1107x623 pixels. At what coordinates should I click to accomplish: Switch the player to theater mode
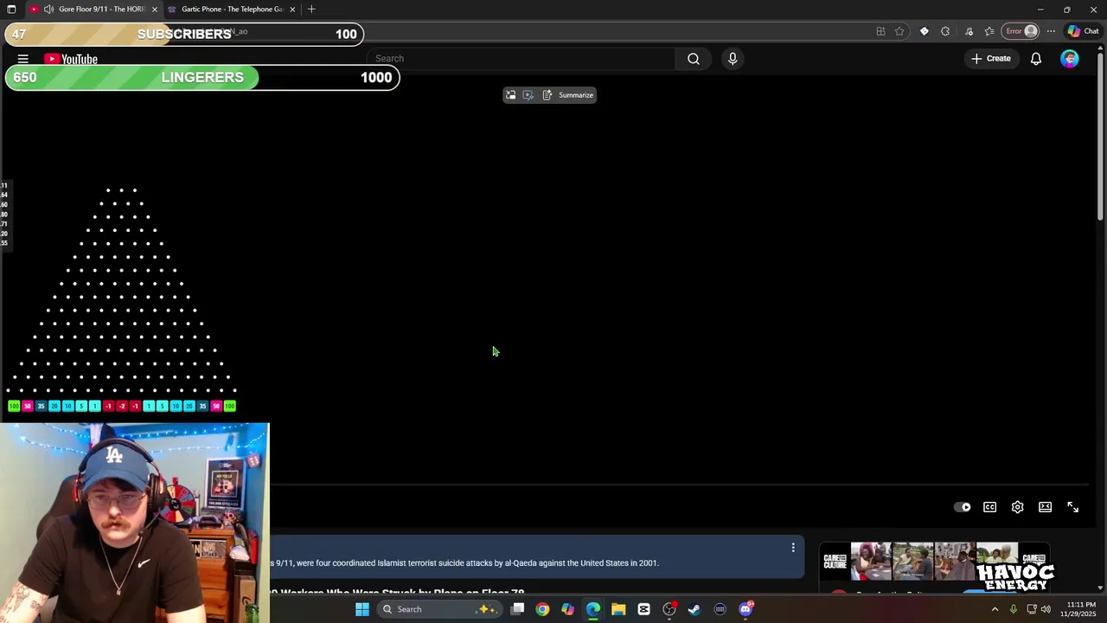click(1046, 507)
